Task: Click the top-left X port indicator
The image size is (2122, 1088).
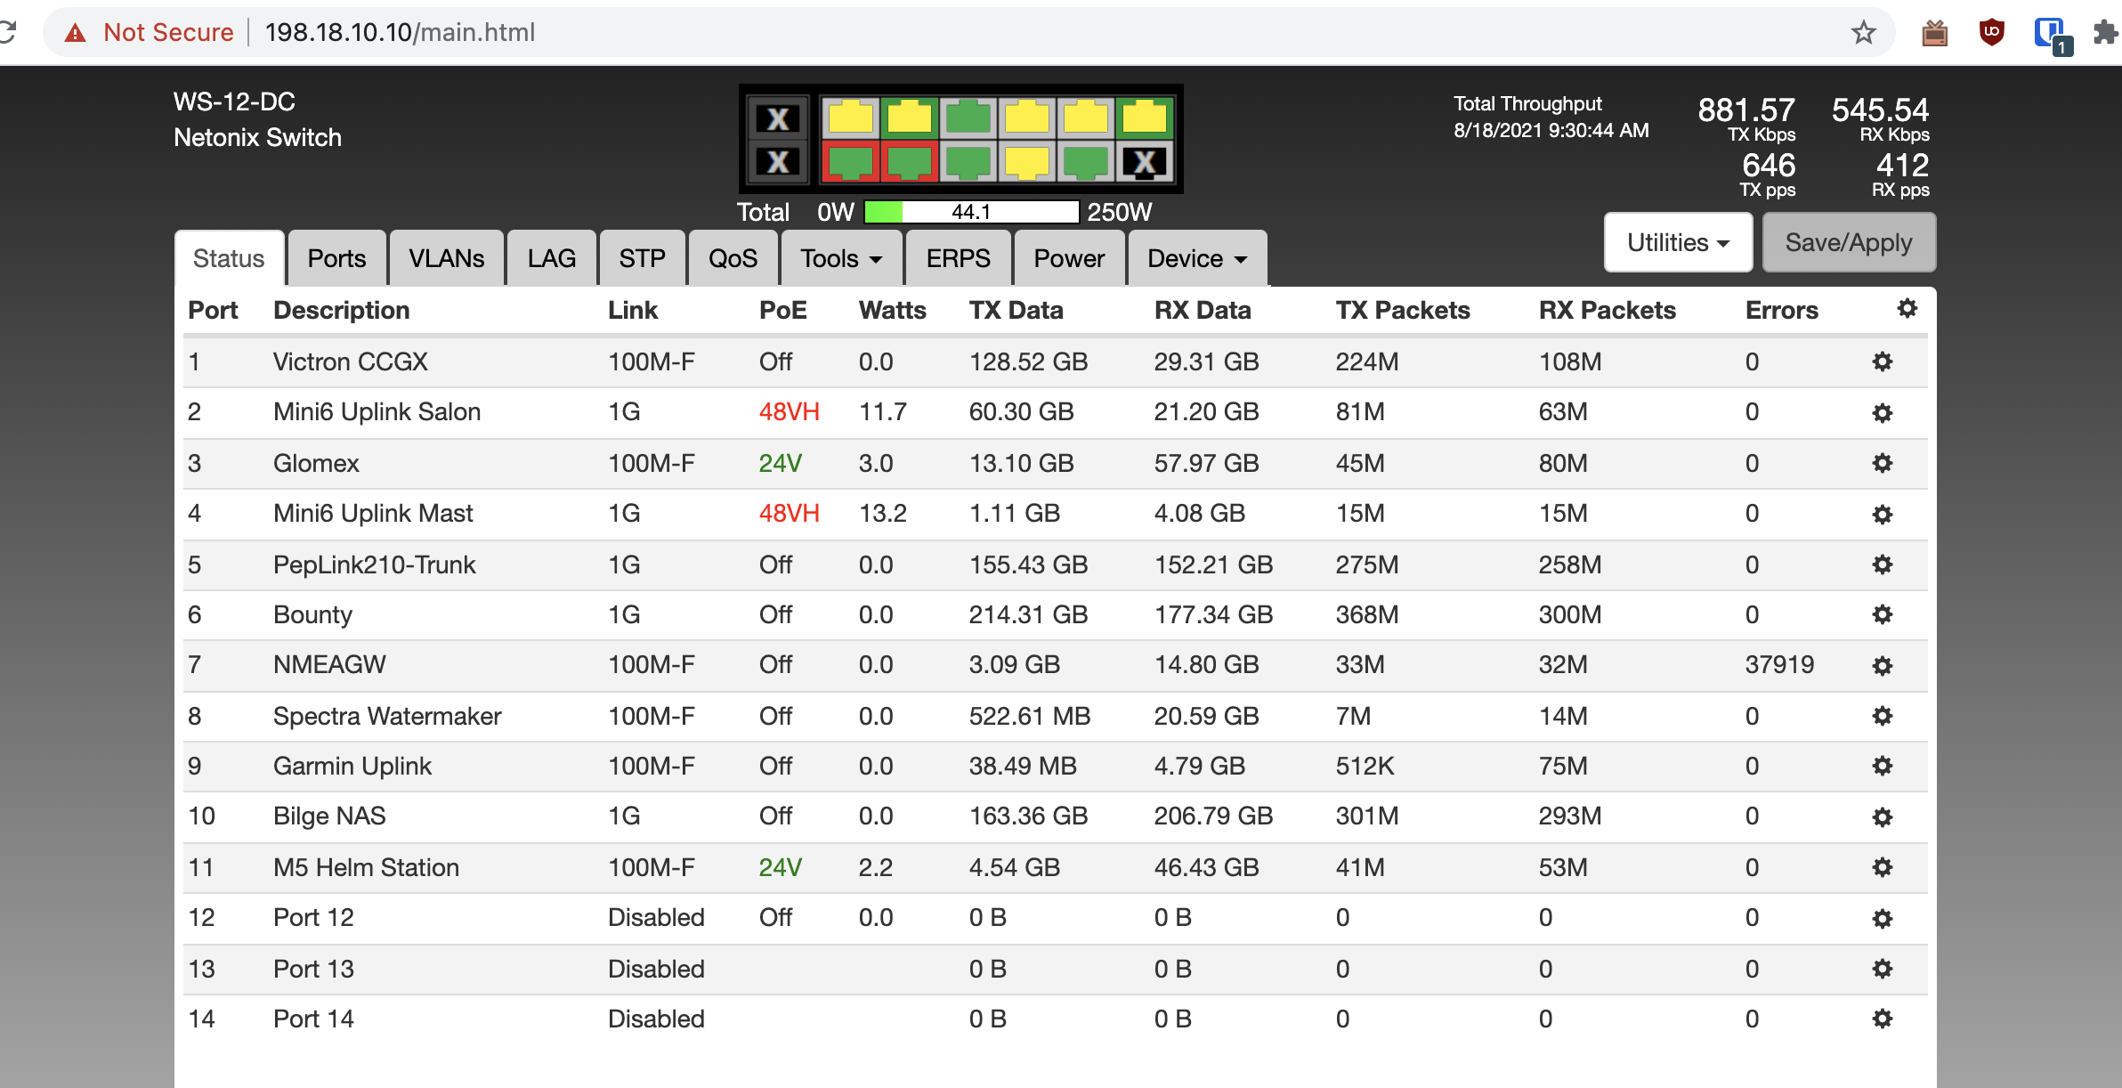Action: point(778,118)
